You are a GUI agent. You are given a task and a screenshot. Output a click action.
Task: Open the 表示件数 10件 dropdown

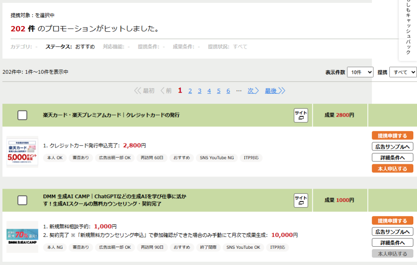coord(360,72)
